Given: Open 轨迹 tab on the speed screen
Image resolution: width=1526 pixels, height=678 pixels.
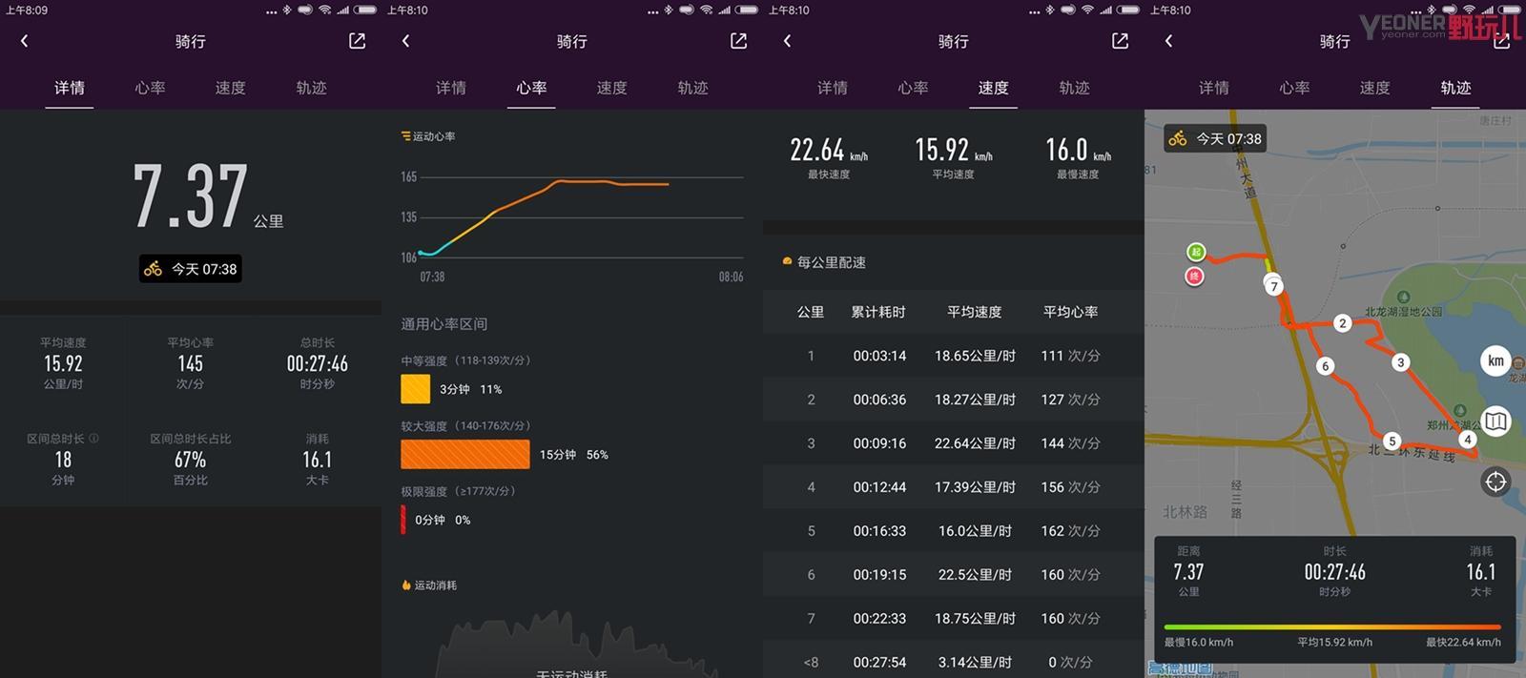Looking at the screenshot, I should [x=1074, y=88].
